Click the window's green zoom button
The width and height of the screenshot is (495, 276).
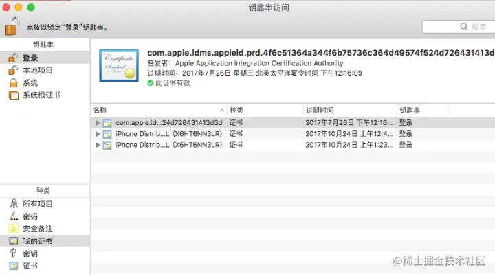[x=31, y=8]
